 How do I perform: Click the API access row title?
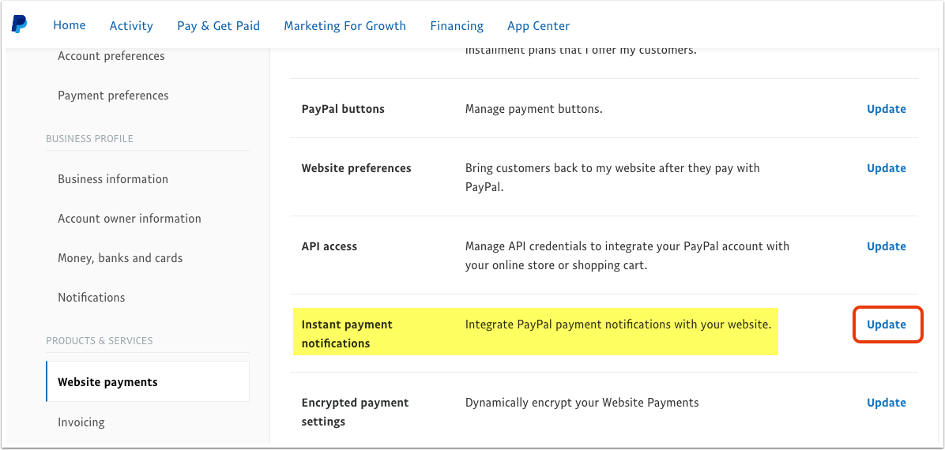(329, 246)
